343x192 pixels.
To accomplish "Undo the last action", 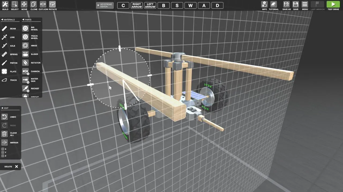I will click(x=9, y=117).
